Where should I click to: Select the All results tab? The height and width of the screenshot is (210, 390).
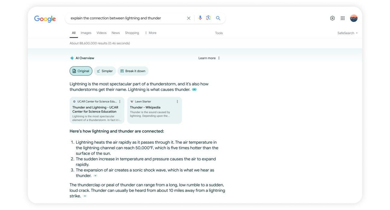click(74, 33)
